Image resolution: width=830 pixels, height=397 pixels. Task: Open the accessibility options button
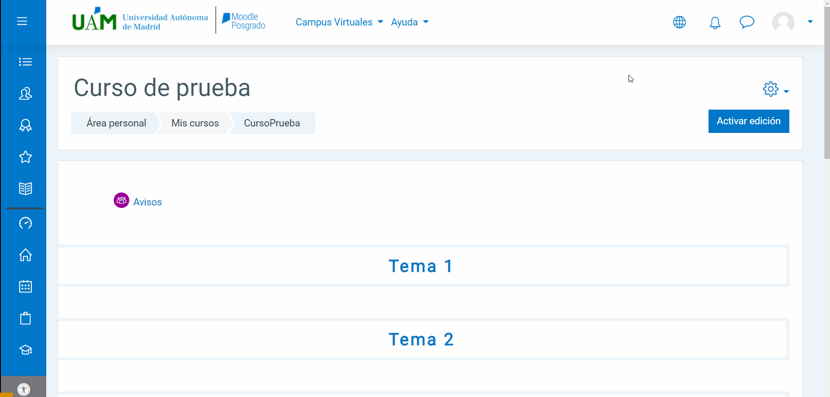[24, 389]
